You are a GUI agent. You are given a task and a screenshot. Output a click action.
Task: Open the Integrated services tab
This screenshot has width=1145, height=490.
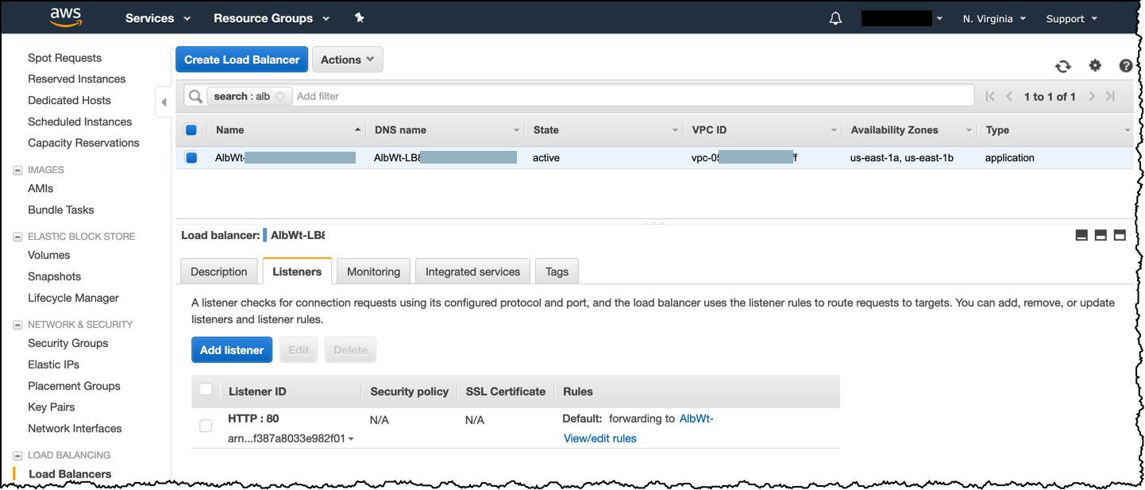(x=472, y=272)
